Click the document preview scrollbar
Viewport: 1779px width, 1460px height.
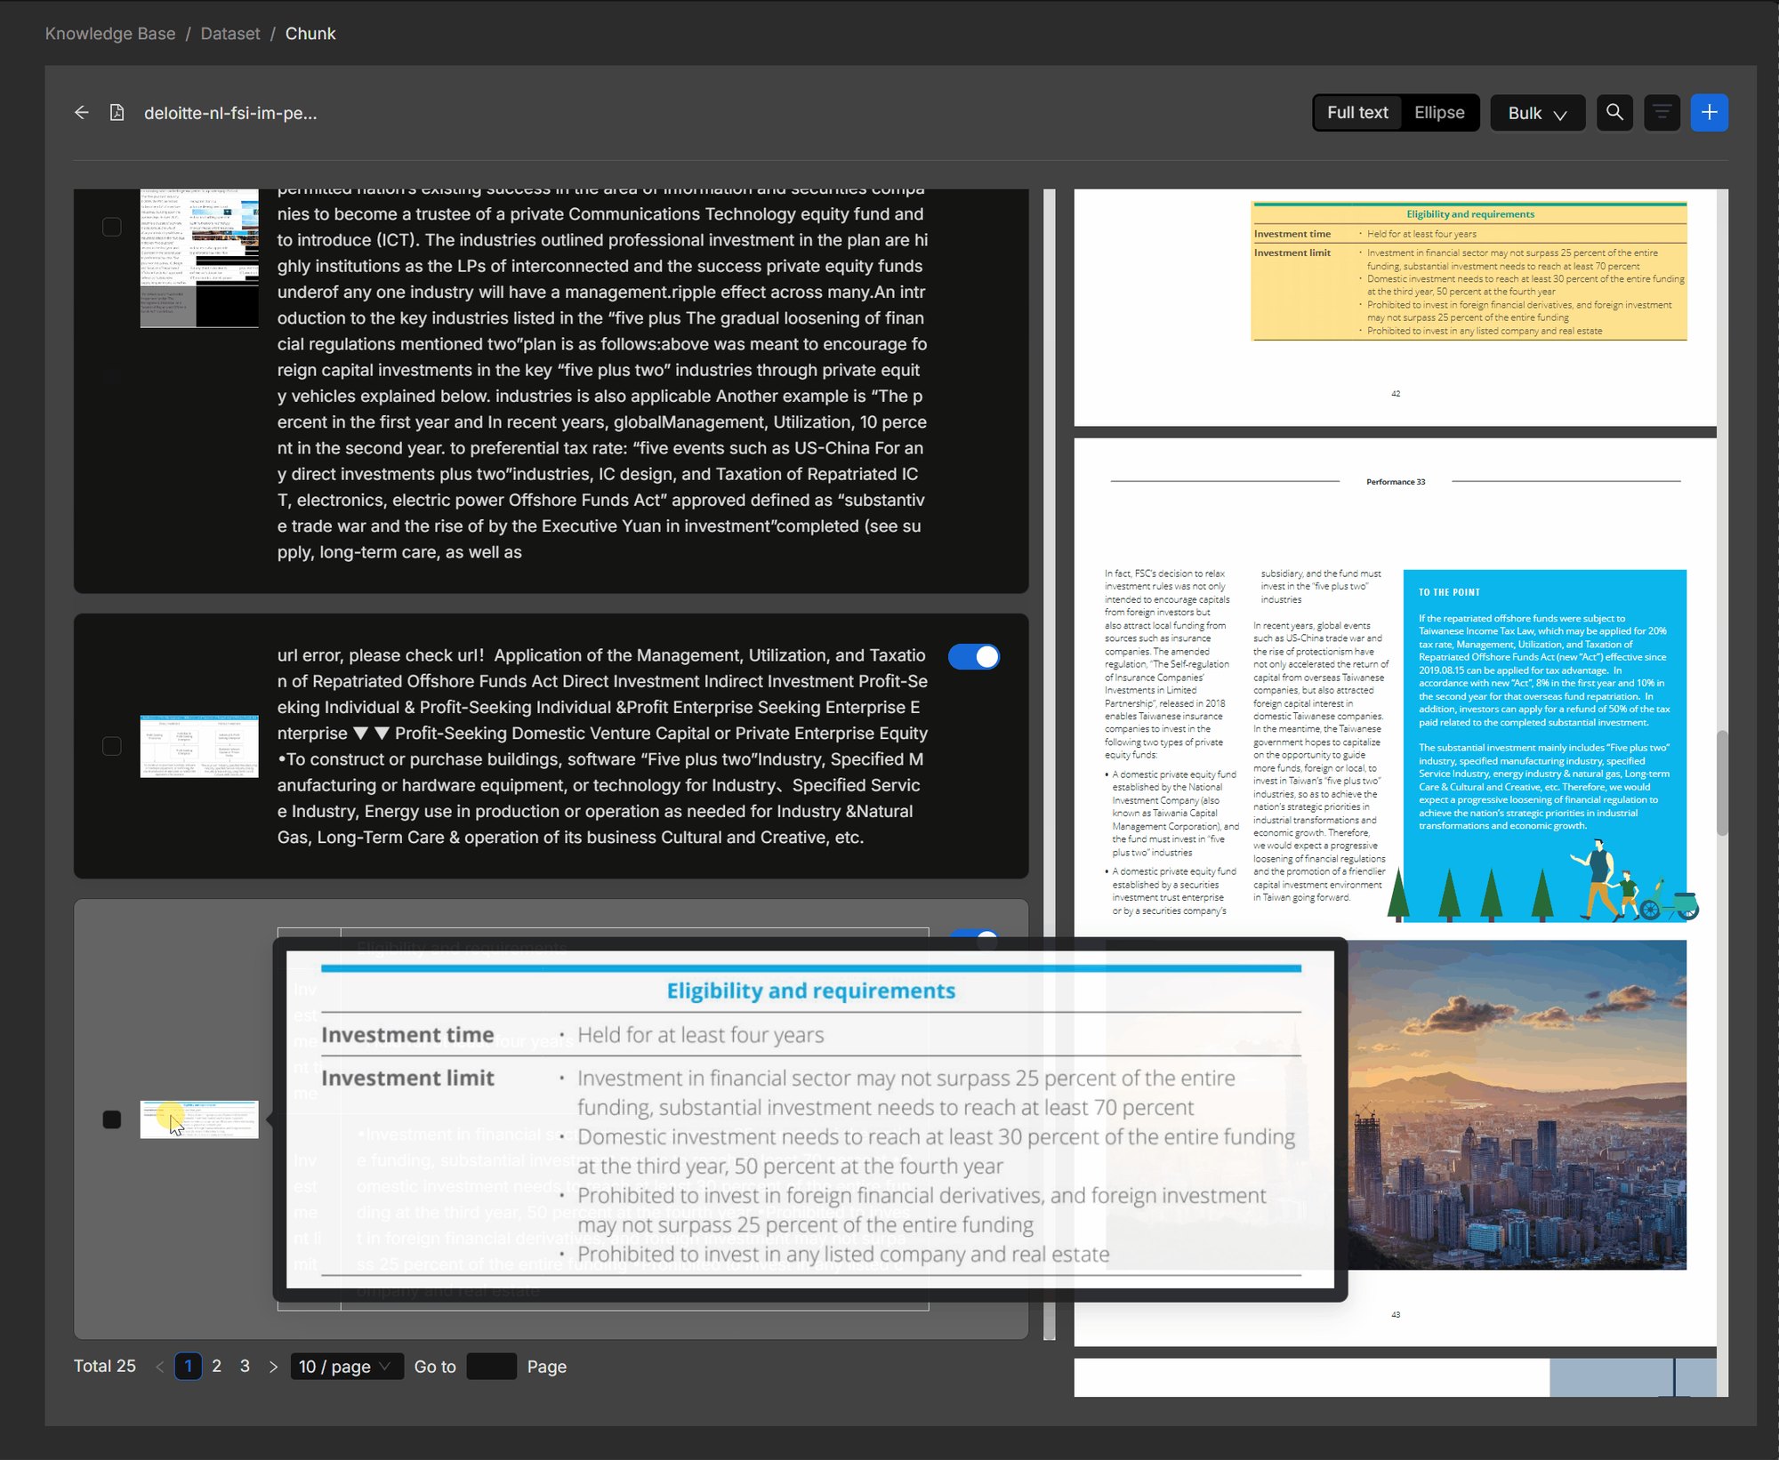[x=1722, y=782]
